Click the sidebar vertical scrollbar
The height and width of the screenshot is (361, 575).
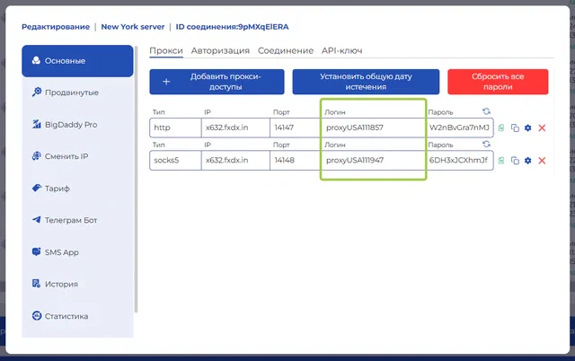point(136,180)
